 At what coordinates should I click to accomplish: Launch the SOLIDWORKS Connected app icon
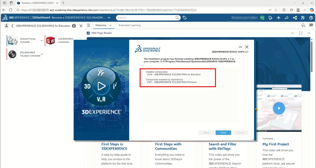(x=50, y=40)
